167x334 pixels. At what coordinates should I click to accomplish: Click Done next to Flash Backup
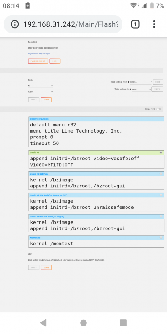(55, 61)
